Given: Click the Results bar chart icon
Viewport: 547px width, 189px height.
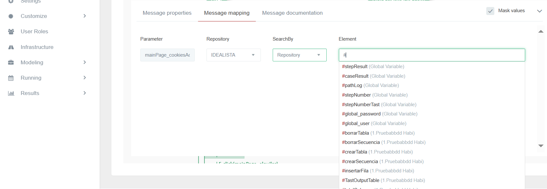Looking at the screenshot, I should pos(11,93).
